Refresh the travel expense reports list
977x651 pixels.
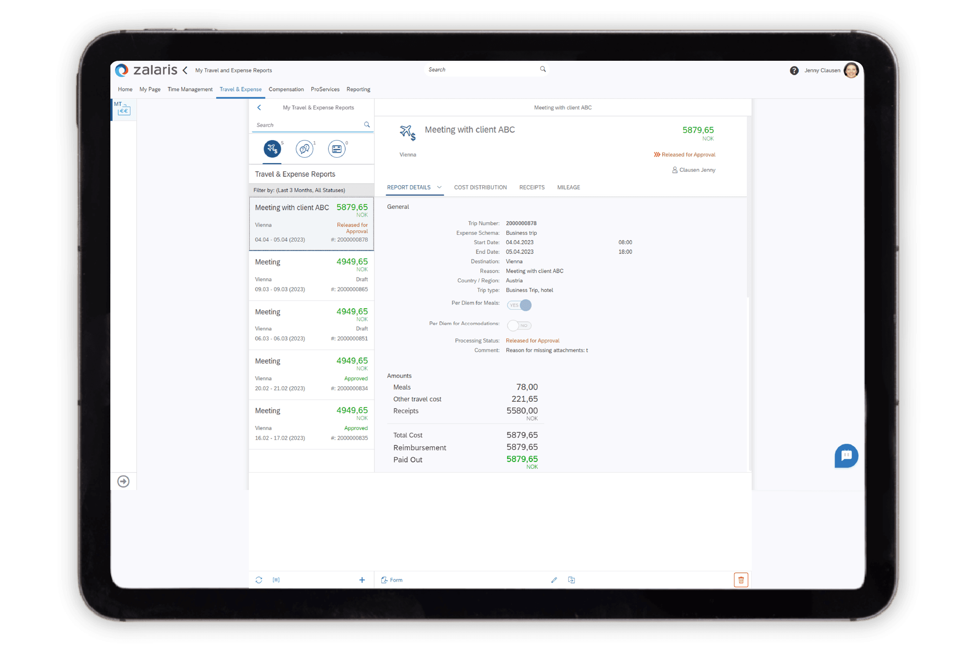[x=259, y=580]
